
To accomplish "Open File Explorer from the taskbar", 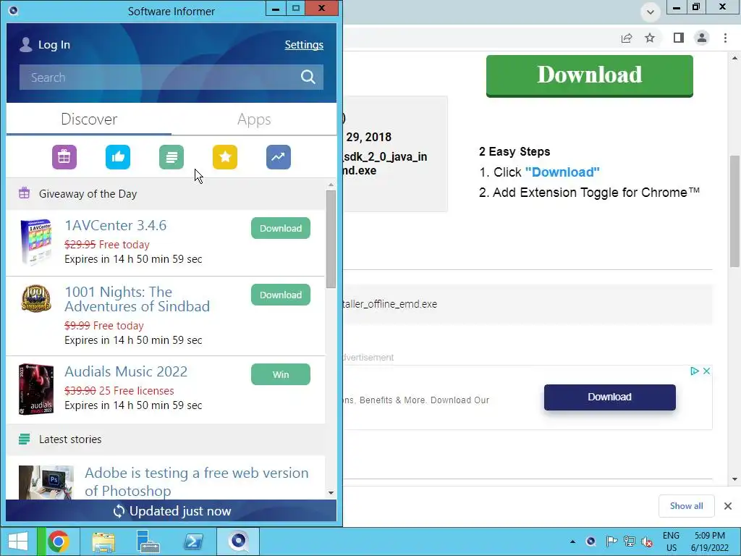I will (x=103, y=542).
